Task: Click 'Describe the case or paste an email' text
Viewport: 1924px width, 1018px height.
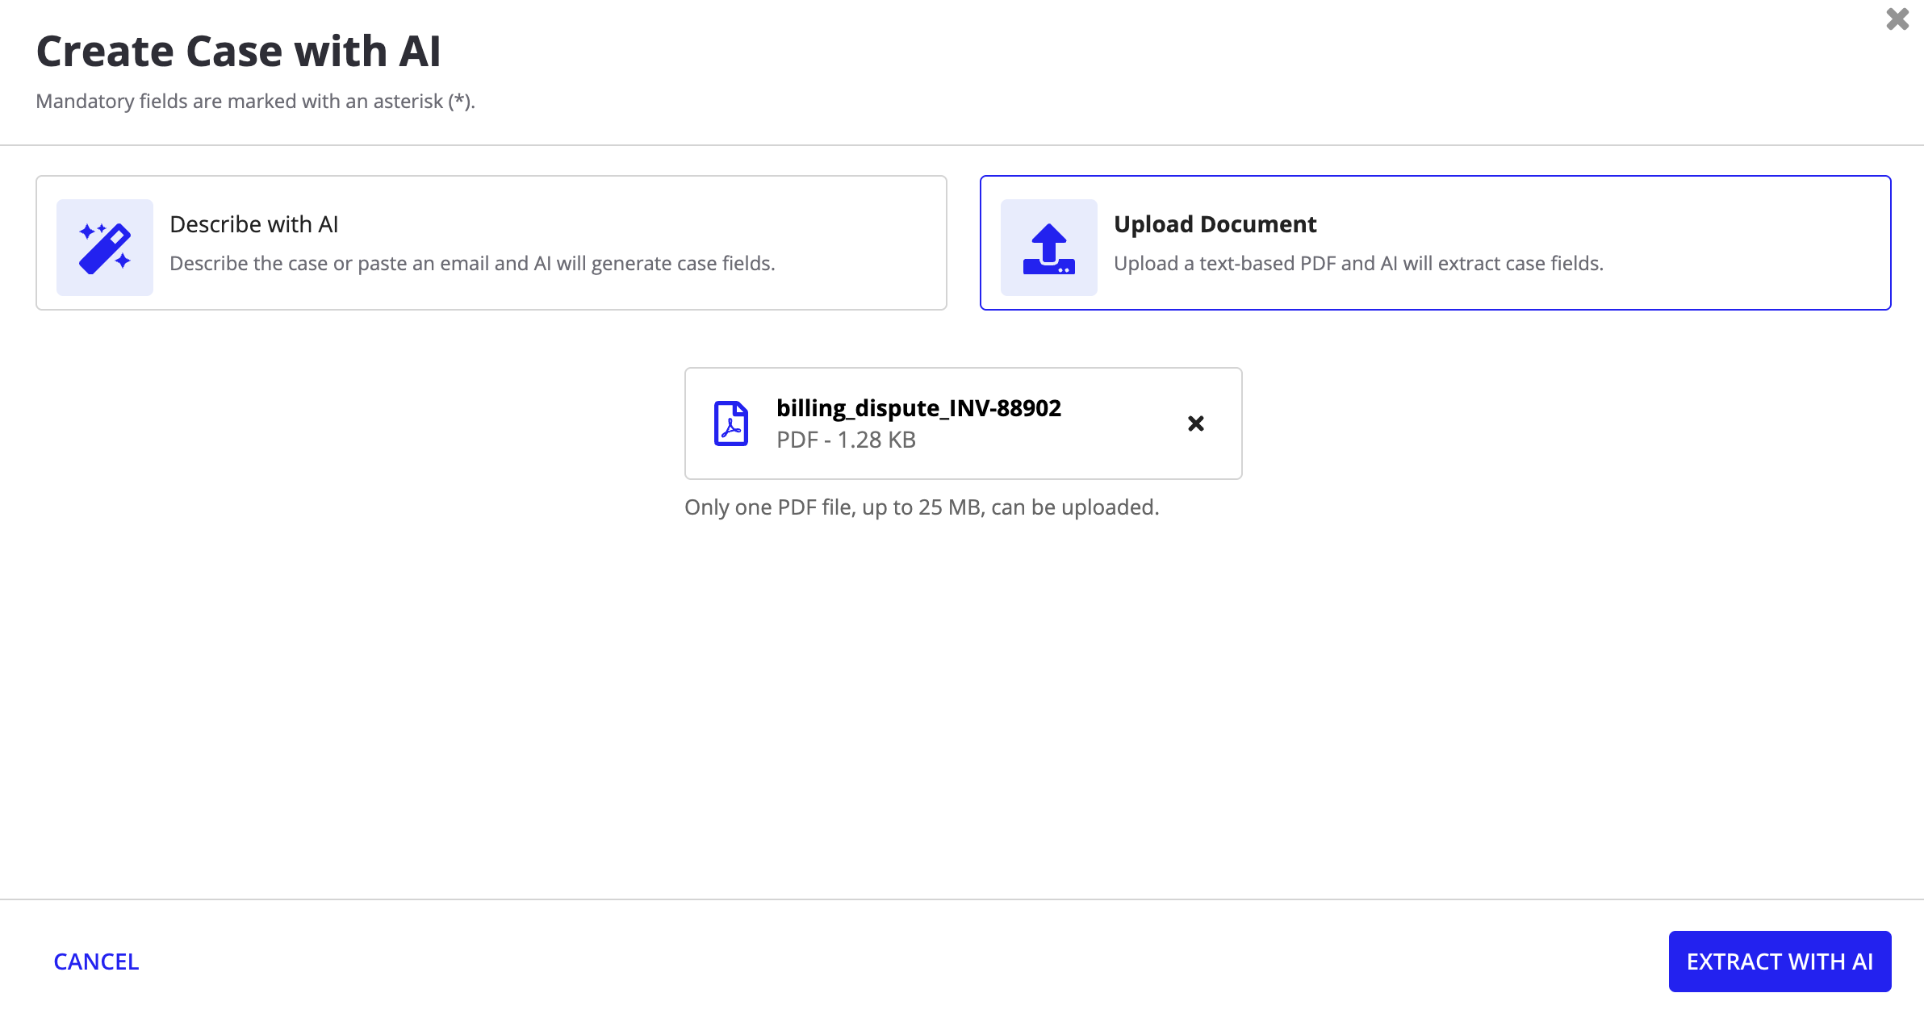Action: click(472, 264)
